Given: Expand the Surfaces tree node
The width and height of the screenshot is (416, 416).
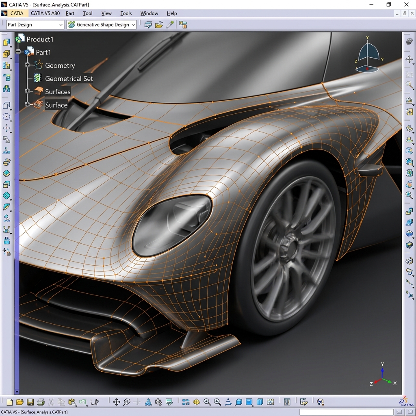Looking at the screenshot, I should [x=27, y=91].
